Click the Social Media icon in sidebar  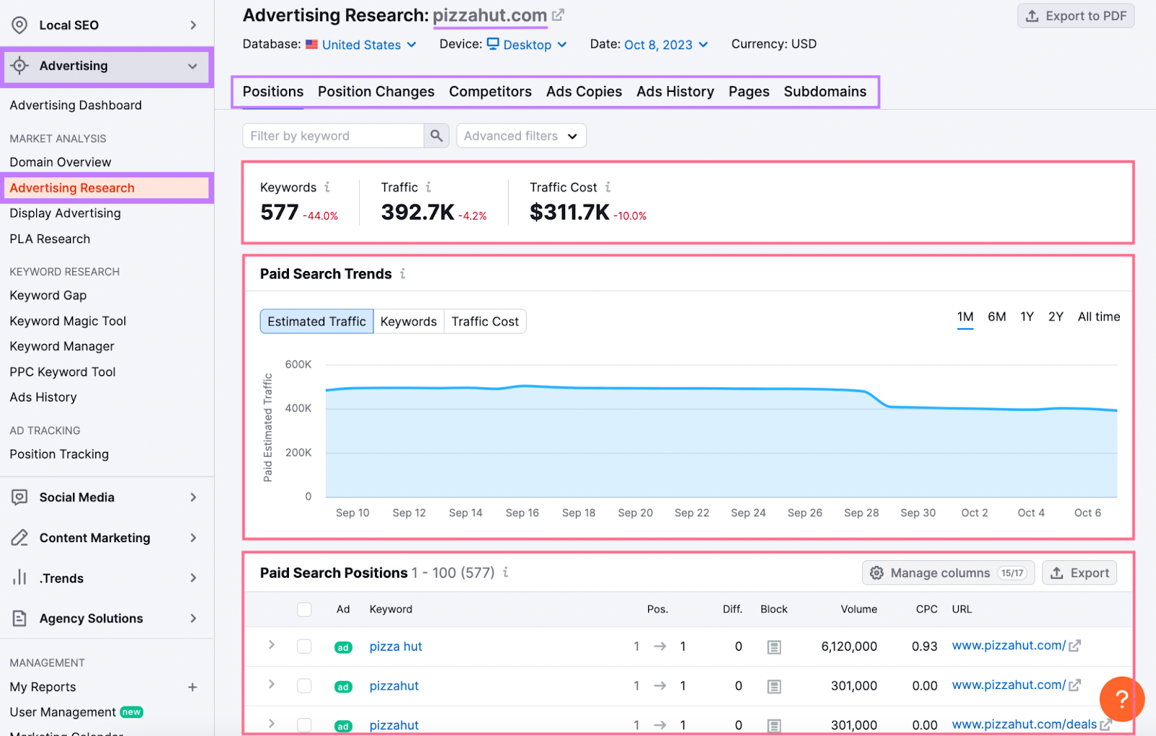coord(20,497)
